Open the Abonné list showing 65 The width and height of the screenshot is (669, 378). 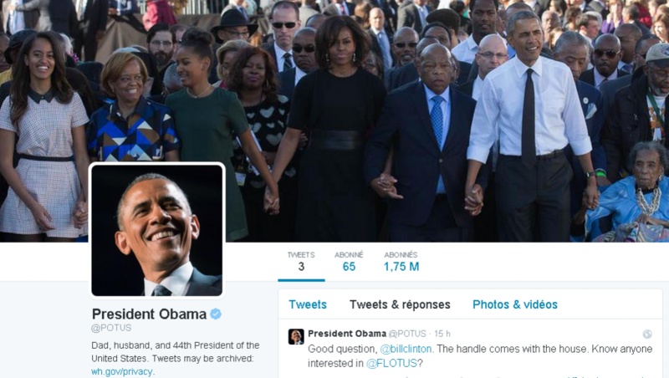(x=349, y=262)
